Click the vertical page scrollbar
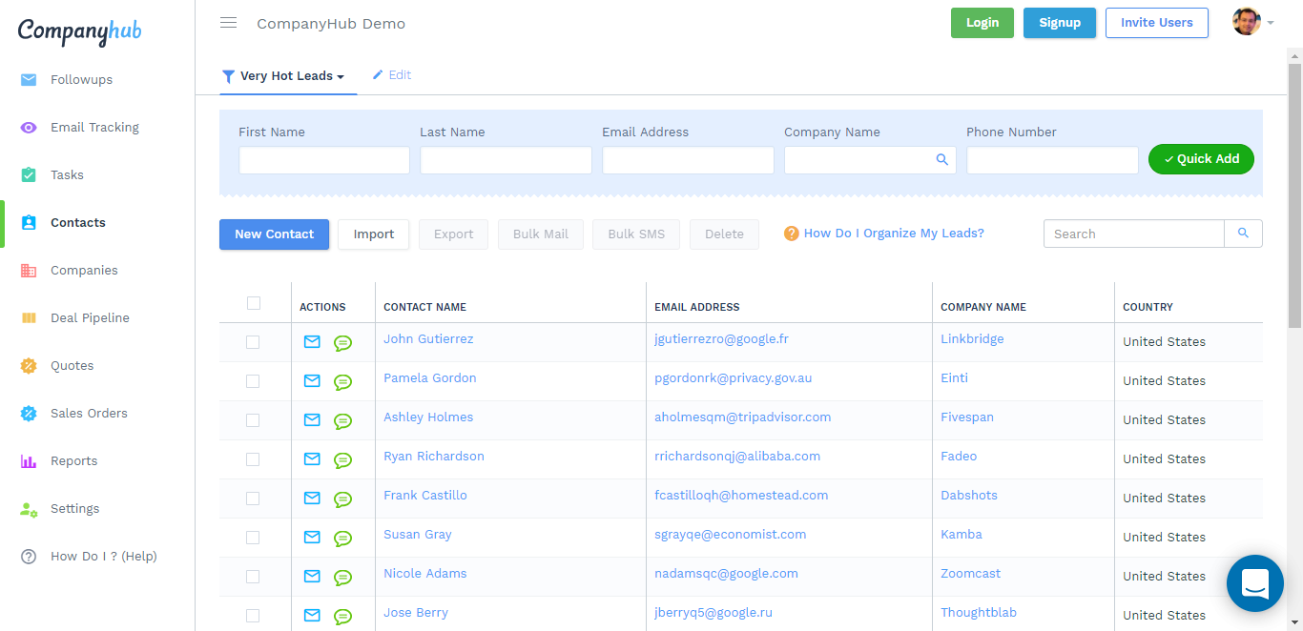The height and width of the screenshot is (631, 1303). [x=1294, y=195]
